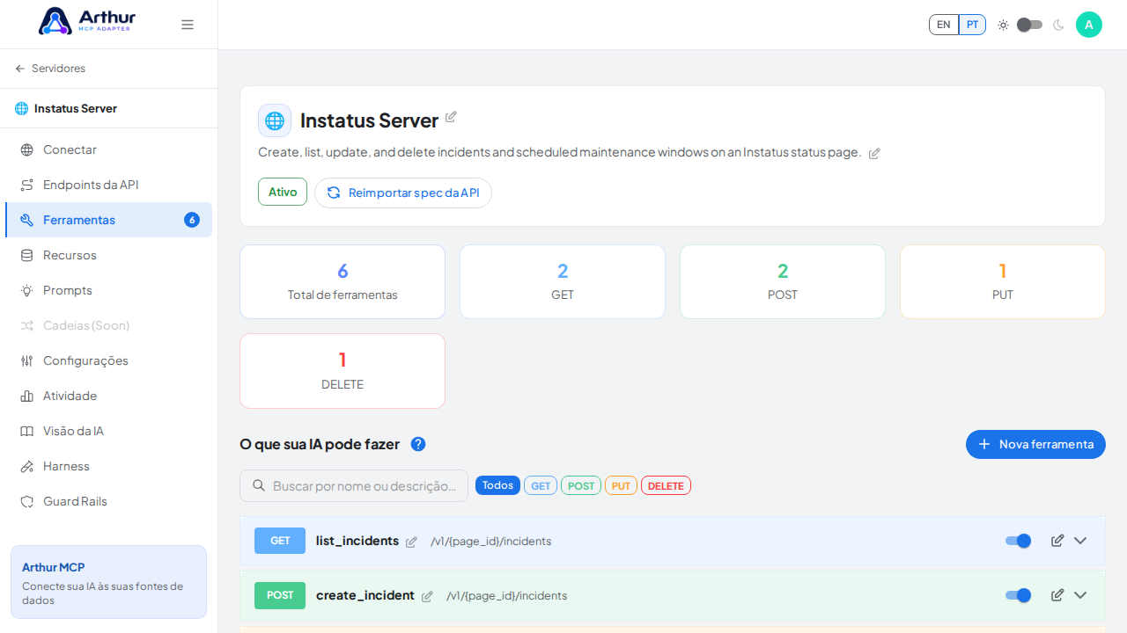Open Endpoints da API section

click(108, 185)
